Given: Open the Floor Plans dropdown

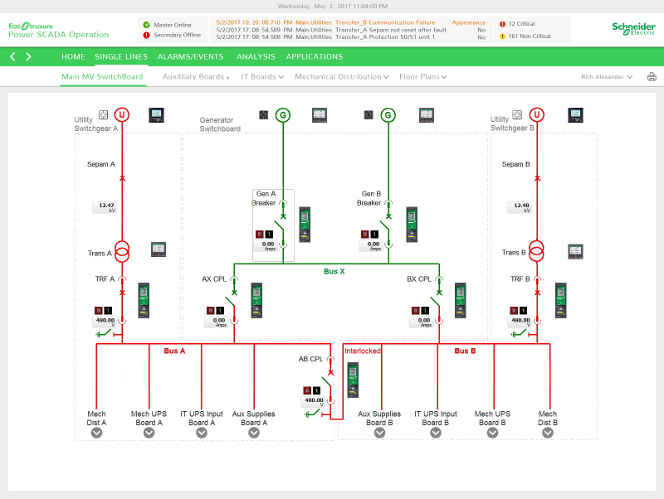Looking at the screenshot, I should (x=422, y=77).
